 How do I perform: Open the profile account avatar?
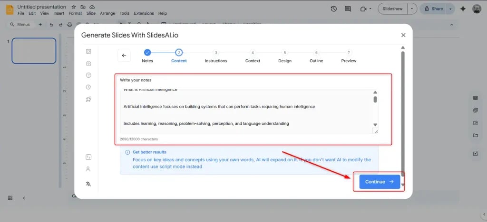point(477,9)
